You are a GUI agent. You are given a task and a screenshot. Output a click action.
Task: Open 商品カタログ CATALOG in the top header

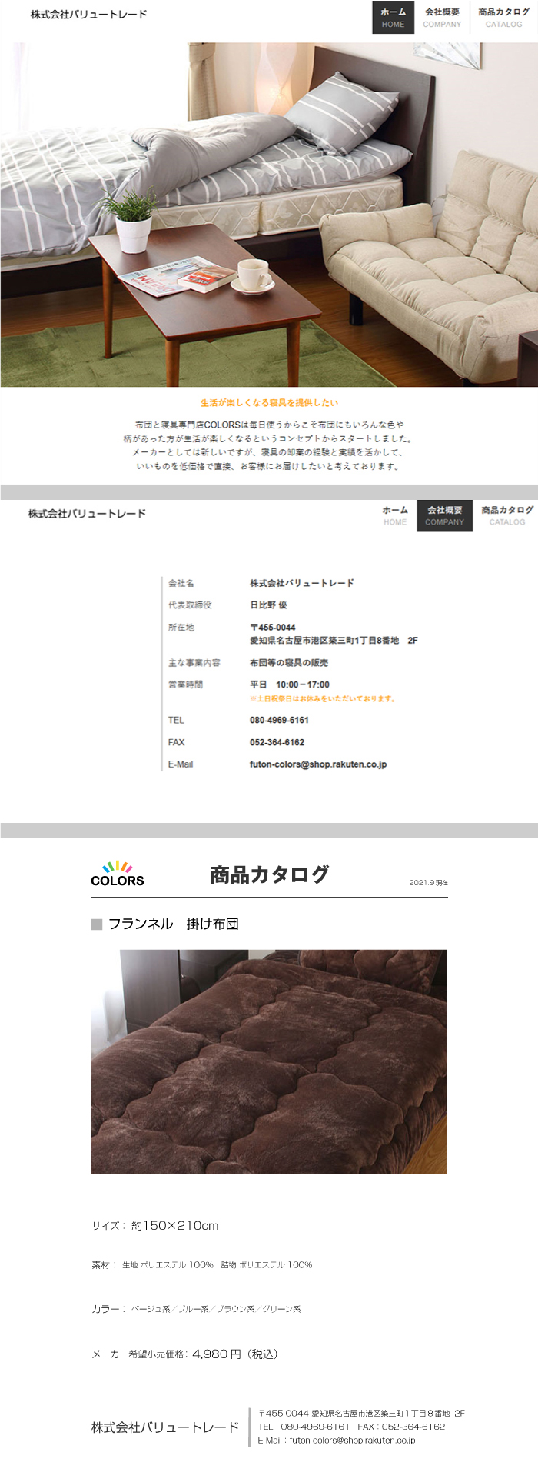click(x=503, y=18)
